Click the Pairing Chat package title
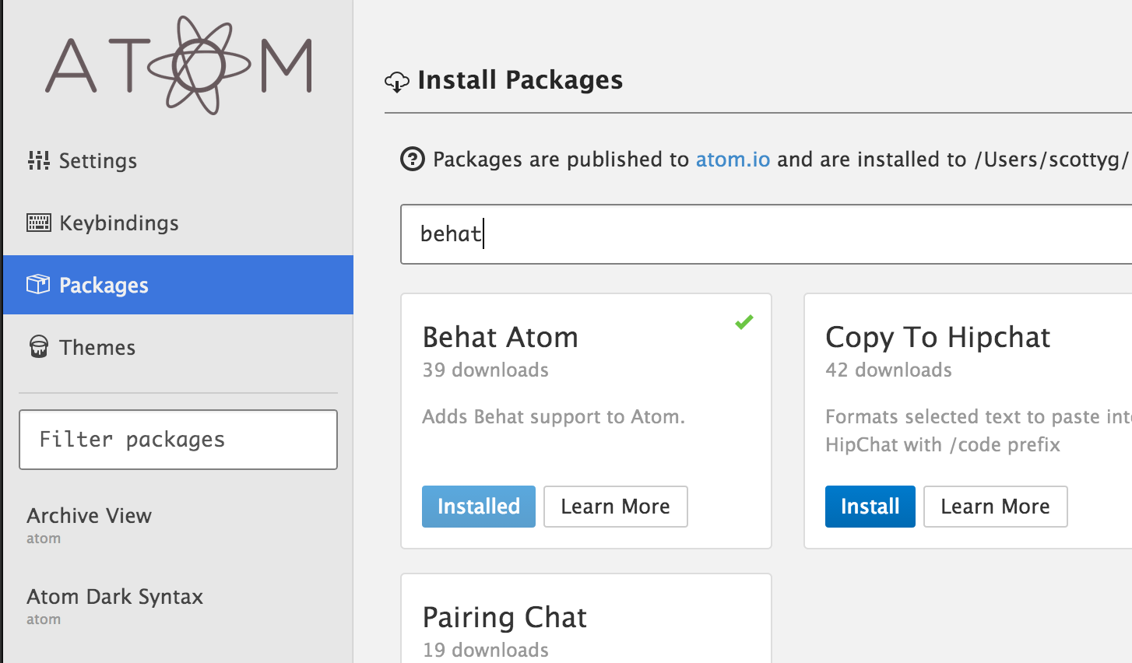This screenshot has width=1132, height=663. pyautogui.click(x=504, y=618)
